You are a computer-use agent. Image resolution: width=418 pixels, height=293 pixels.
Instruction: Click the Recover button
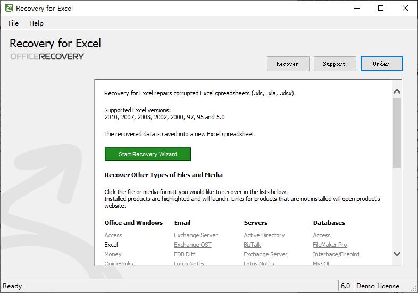(288, 64)
